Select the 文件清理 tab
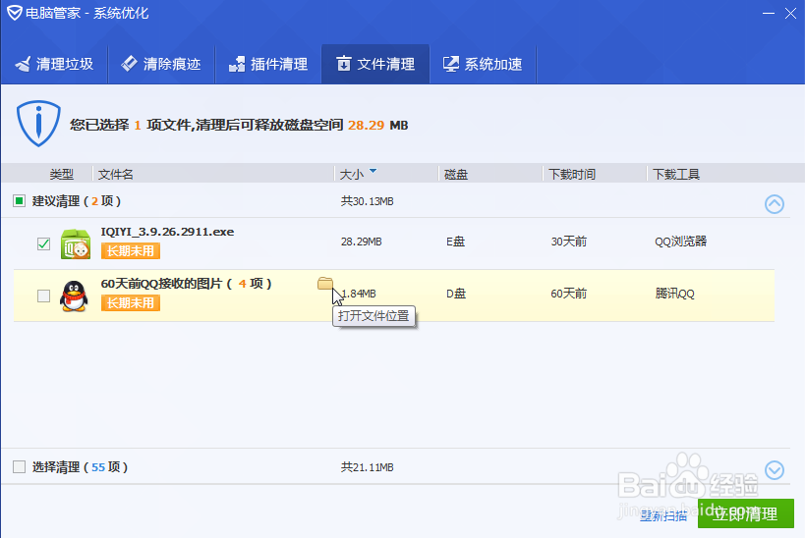Screen dimensions: 805x538 click(375, 64)
